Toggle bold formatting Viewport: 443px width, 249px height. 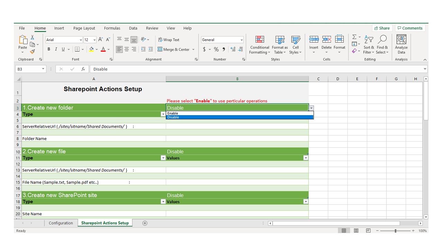(49, 49)
